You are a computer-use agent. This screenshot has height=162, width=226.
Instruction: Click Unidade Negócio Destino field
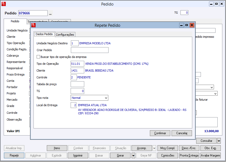(75, 43)
